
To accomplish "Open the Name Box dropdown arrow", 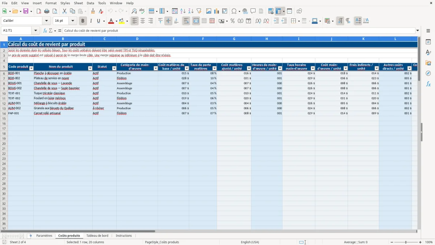I will (x=36, y=30).
